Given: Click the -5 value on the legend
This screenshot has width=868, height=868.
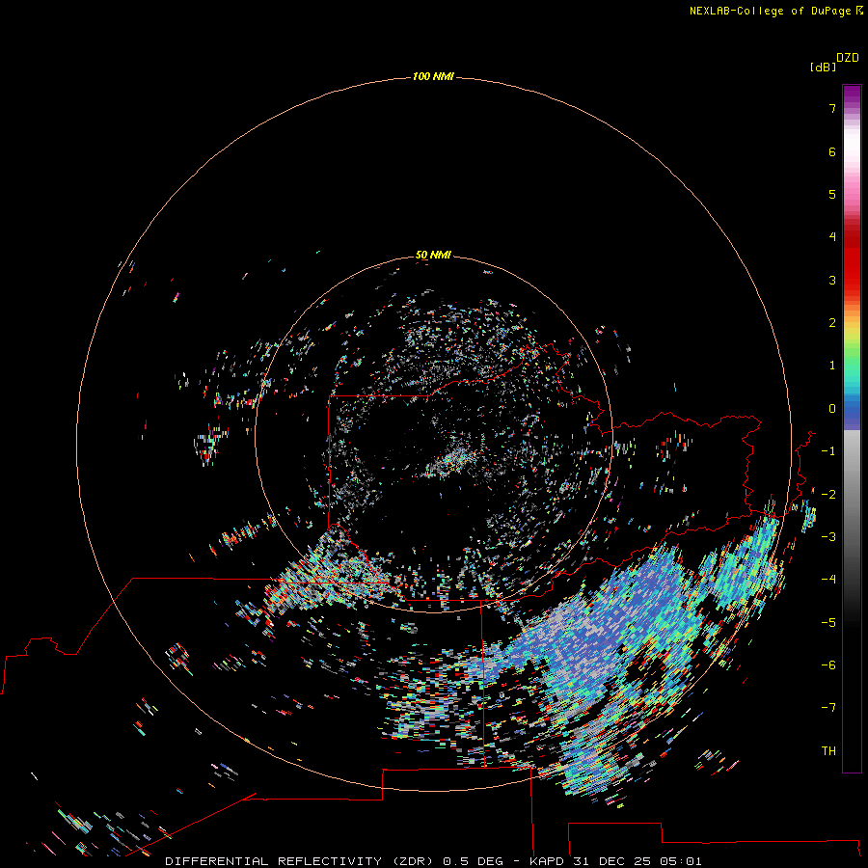Looking at the screenshot, I should coord(828,623).
